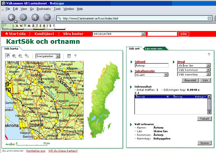The image size is (216, 153).
Task: Click the address bar URL field
Action: (134, 18)
